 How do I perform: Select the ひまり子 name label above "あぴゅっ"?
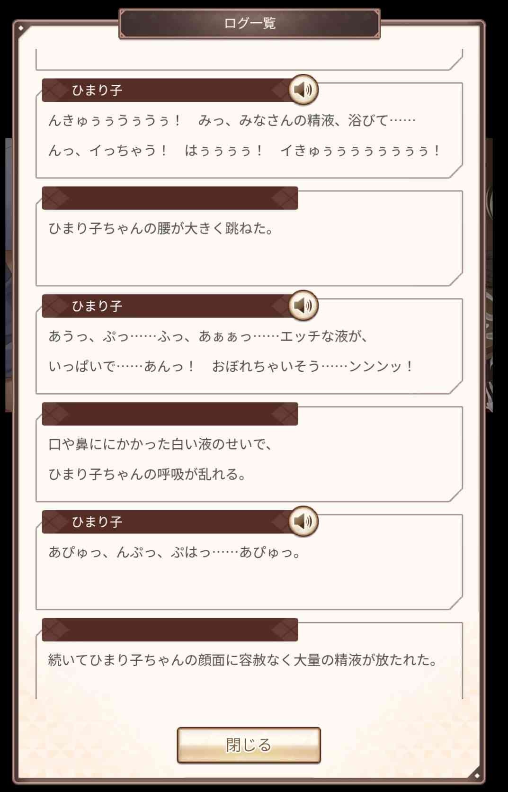pos(97,522)
